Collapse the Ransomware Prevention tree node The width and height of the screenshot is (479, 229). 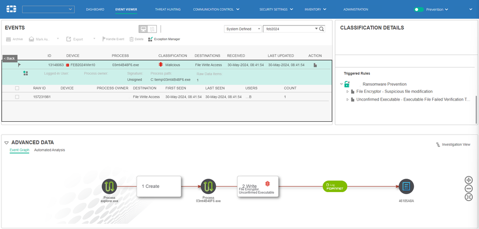click(341, 84)
